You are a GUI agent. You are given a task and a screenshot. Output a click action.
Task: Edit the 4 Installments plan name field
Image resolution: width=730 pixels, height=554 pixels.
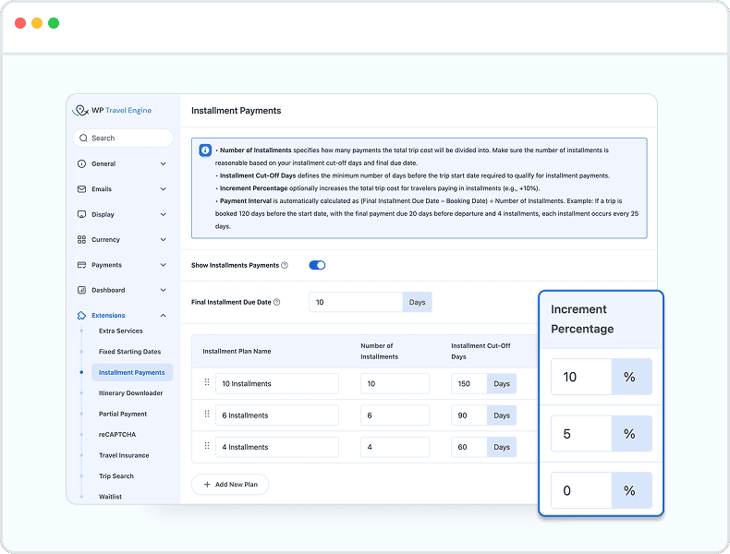click(277, 447)
